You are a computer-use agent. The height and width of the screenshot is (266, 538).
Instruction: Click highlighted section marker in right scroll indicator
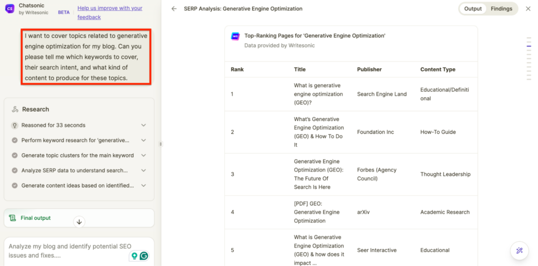(x=529, y=46)
